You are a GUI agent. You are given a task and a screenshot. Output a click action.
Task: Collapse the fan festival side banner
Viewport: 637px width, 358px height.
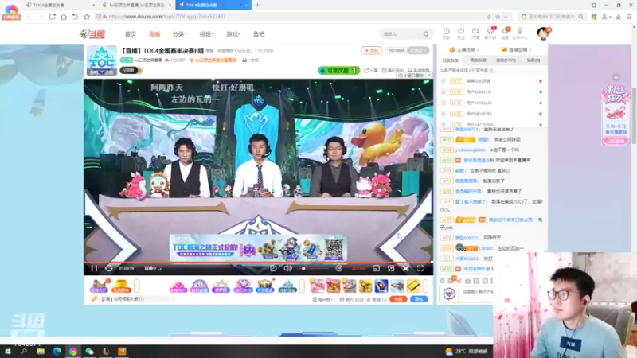[616, 77]
